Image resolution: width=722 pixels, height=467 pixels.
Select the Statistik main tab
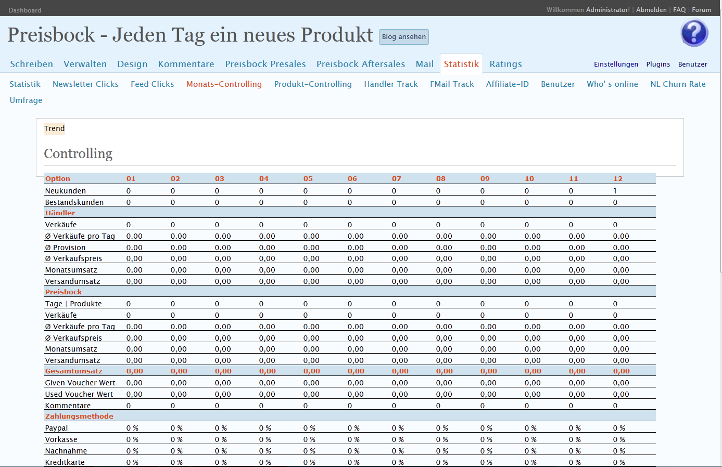(x=461, y=64)
